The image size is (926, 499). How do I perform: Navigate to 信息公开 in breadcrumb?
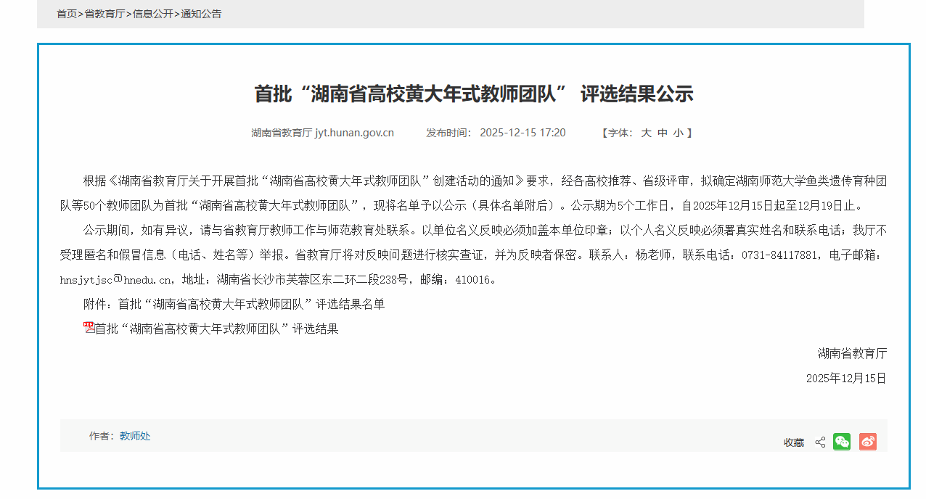152,14
